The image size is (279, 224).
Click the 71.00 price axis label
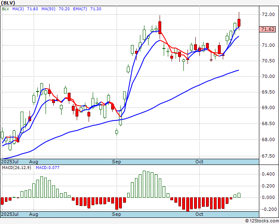click(x=268, y=45)
